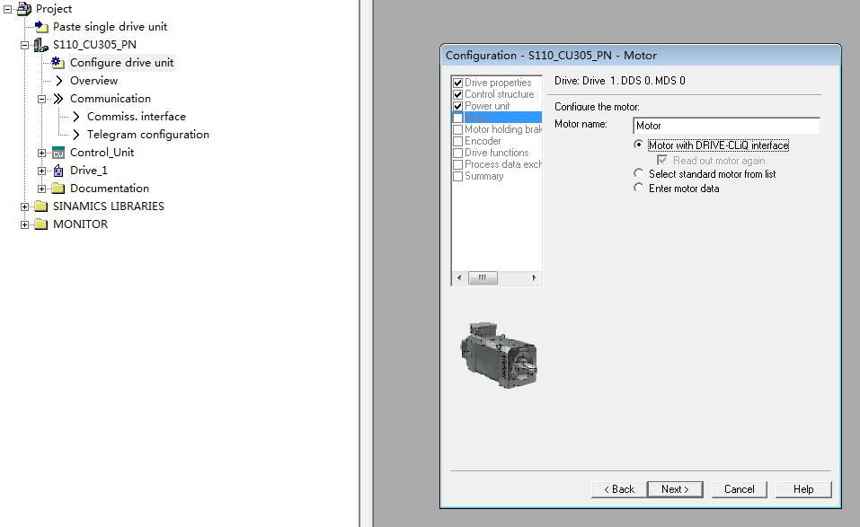This screenshot has height=527, width=860.
Task: Toggle the Drive functions checkbox
Action: pos(458,153)
